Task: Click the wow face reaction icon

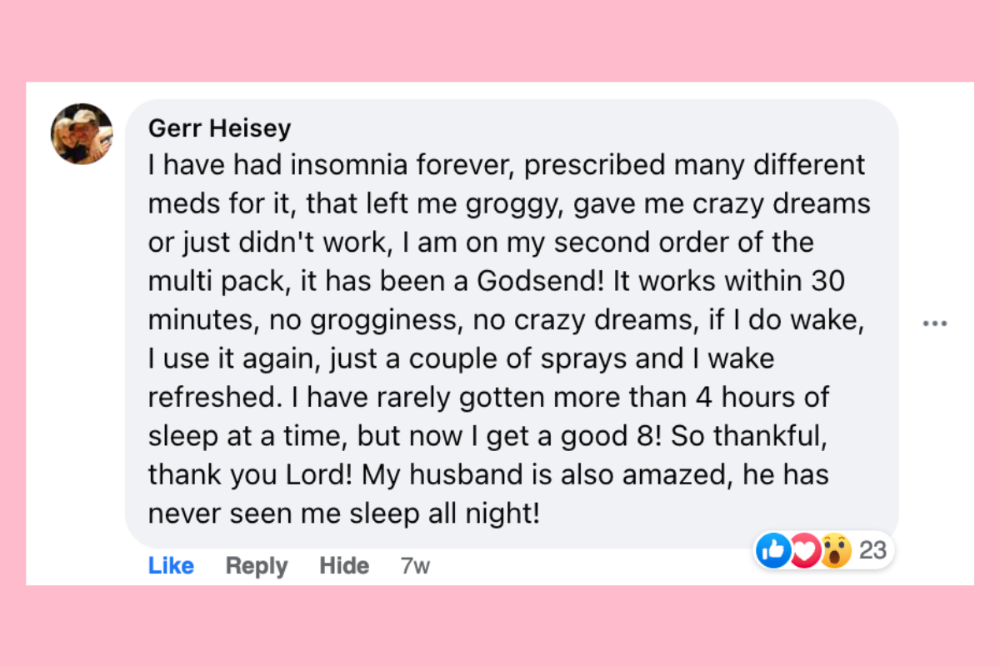Action: 835,550
